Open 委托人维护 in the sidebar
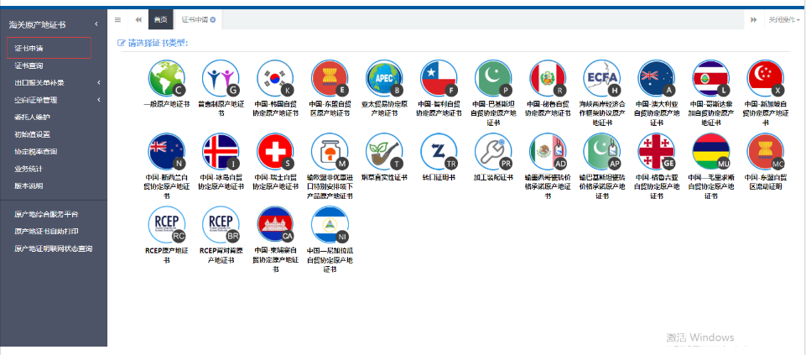Image resolution: width=806 pixels, height=355 pixels. coord(32,117)
